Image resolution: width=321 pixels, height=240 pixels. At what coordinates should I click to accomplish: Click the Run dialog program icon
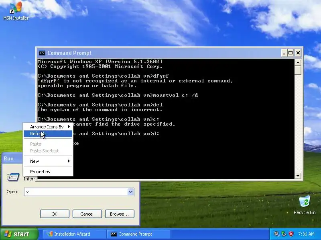point(13,177)
